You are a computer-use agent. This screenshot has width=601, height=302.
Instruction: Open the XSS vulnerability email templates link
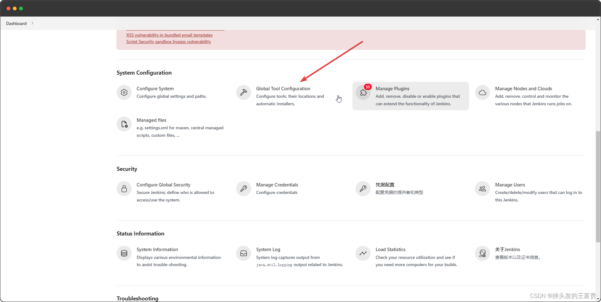tap(169, 35)
